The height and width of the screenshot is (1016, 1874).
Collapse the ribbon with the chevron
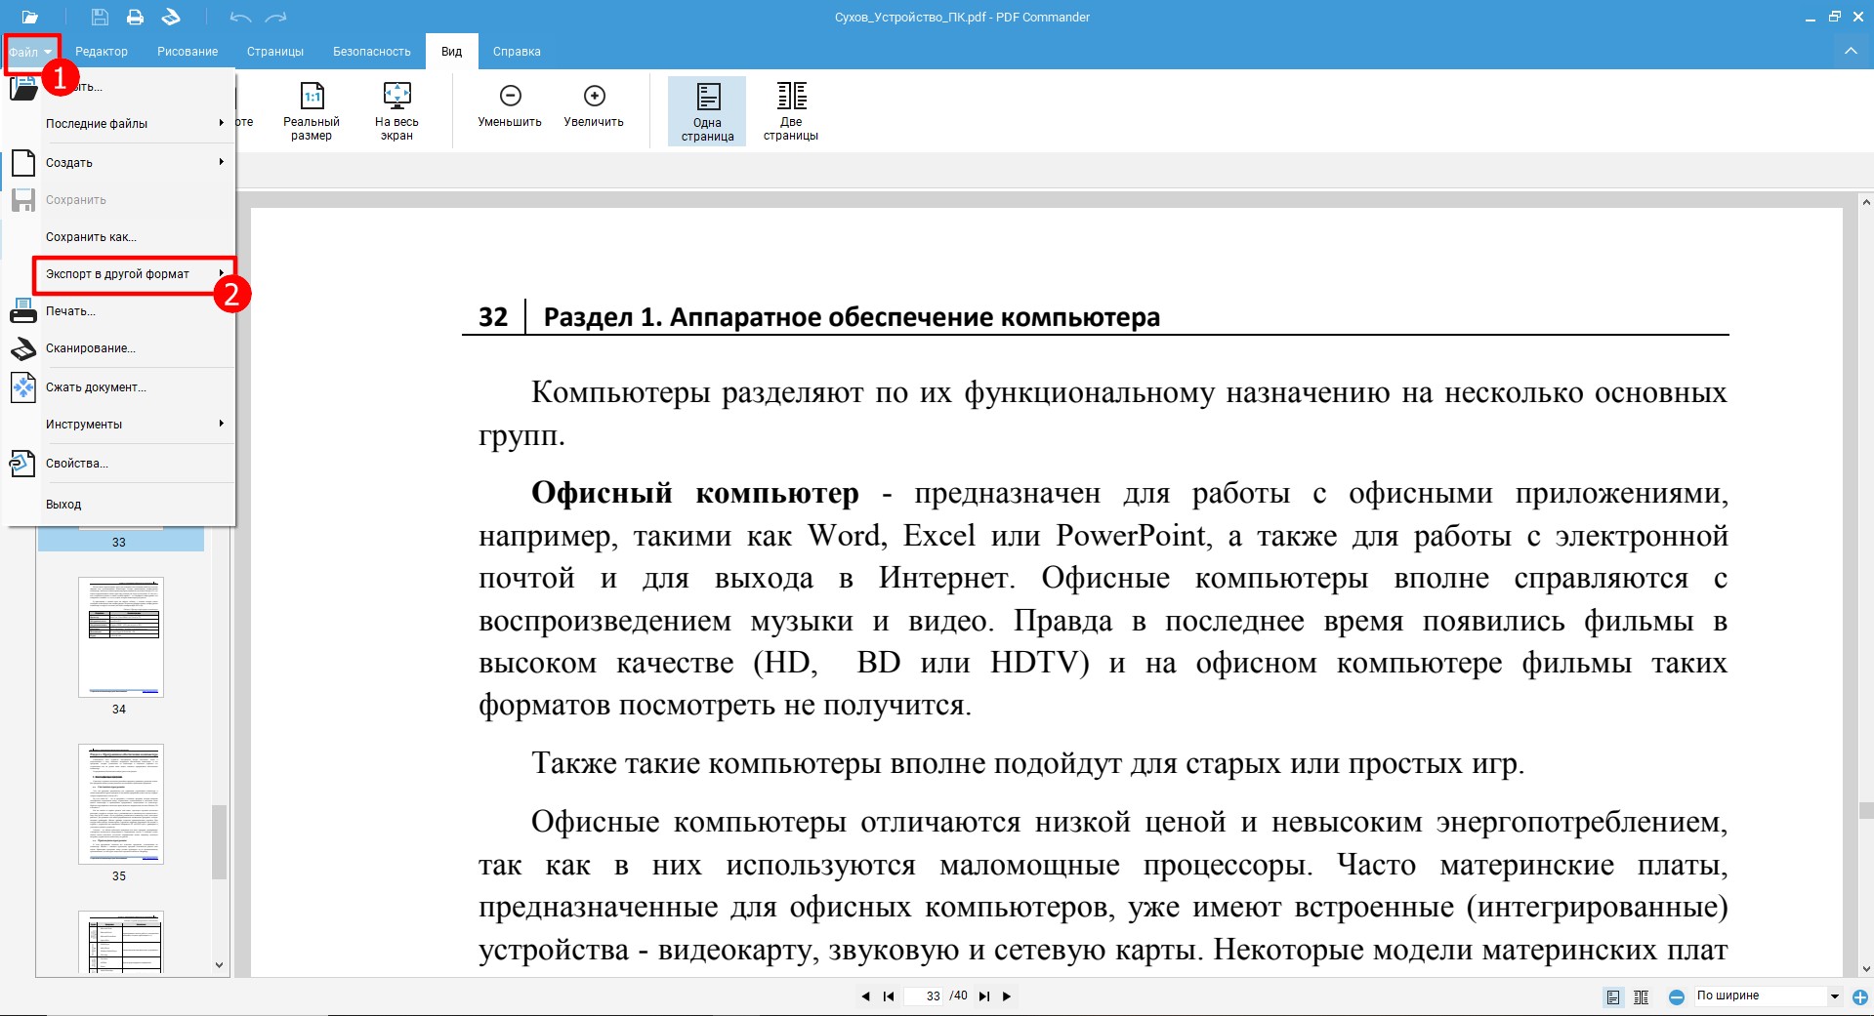tap(1851, 51)
